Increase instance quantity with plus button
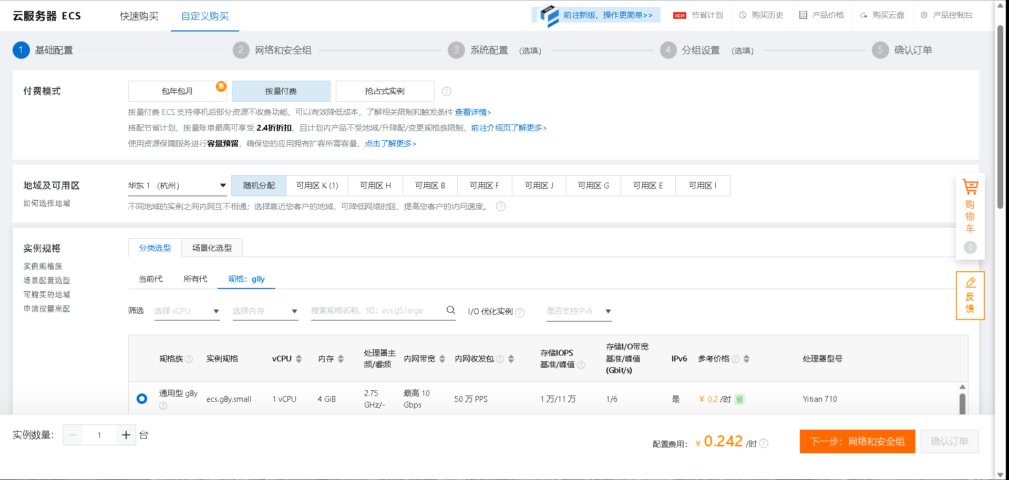Screen dimensions: 1009x480 126,435
